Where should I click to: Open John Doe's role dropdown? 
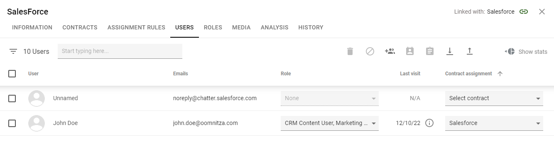pos(330,123)
